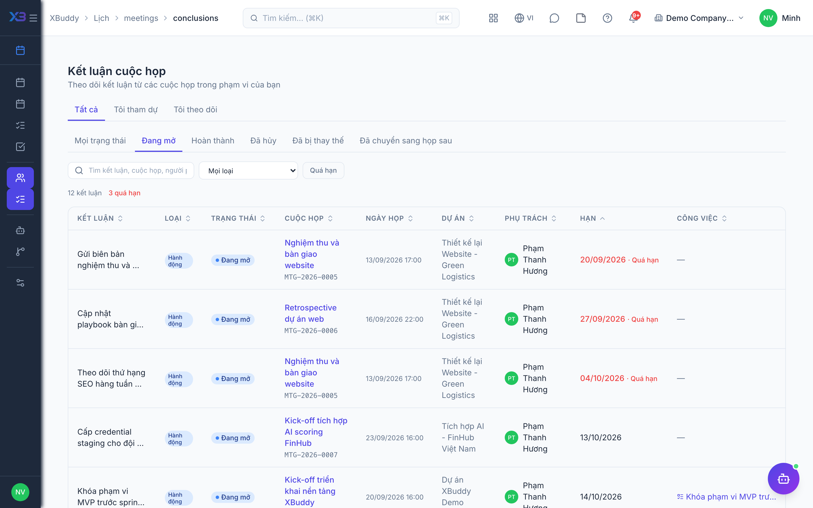Viewport: 813px width, 508px height.
Task: Switch to the Tôi tham dự tab
Action: pyautogui.click(x=136, y=110)
